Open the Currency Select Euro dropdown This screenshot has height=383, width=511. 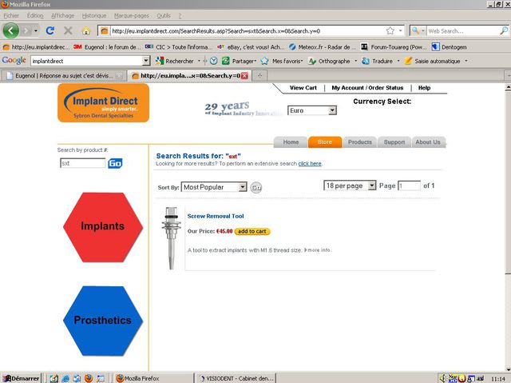click(312, 110)
